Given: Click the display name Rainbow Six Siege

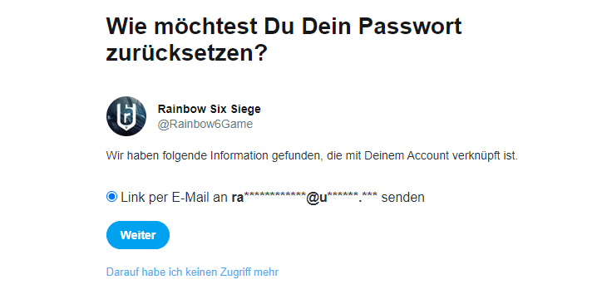Looking at the screenshot, I should pos(209,109).
